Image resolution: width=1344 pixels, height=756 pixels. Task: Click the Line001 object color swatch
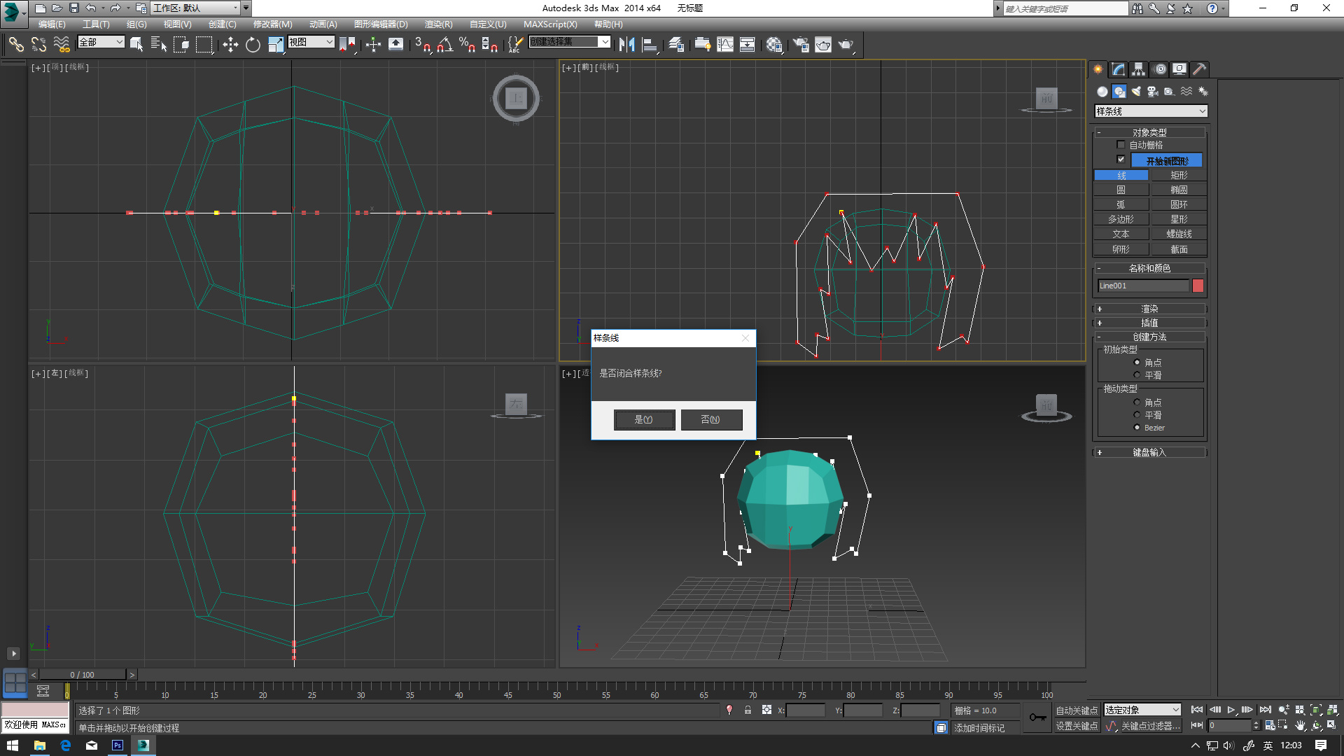coord(1198,286)
